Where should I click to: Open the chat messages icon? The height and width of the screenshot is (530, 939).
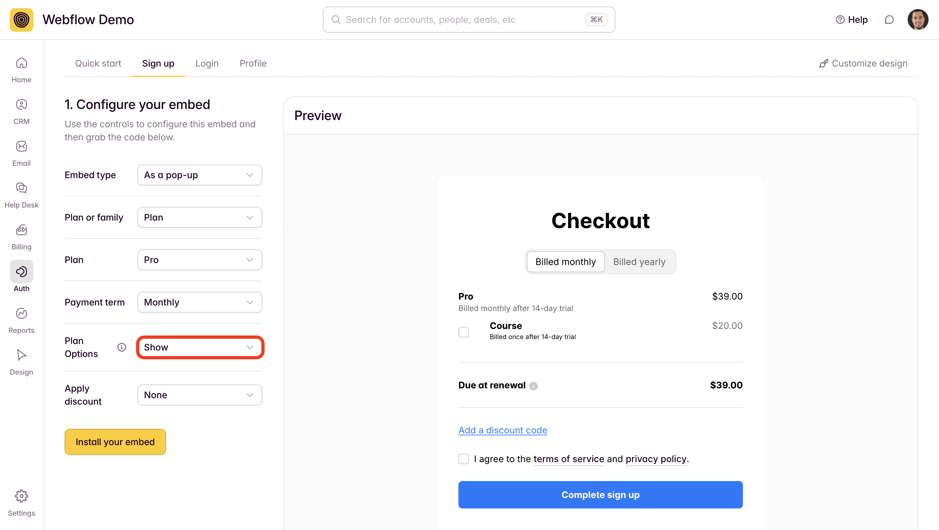point(889,20)
